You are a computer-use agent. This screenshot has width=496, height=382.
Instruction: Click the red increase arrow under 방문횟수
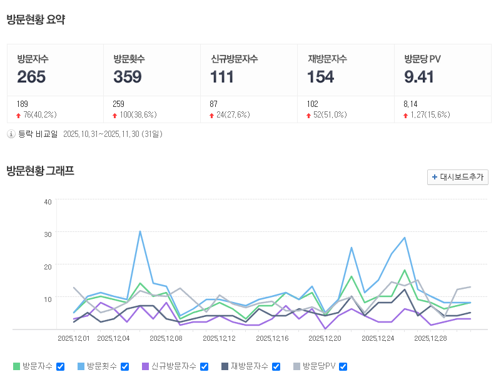115,115
